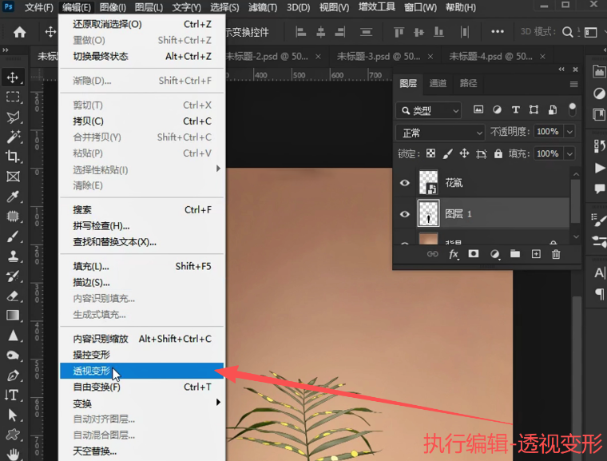This screenshot has width=607, height=461.
Task: Click the new group folder icon
Action: pos(515,254)
